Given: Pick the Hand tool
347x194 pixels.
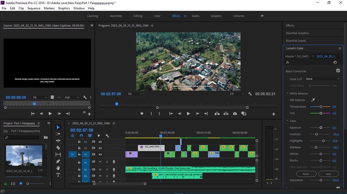Looking at the screenshot, I should (x=58, y=168).
